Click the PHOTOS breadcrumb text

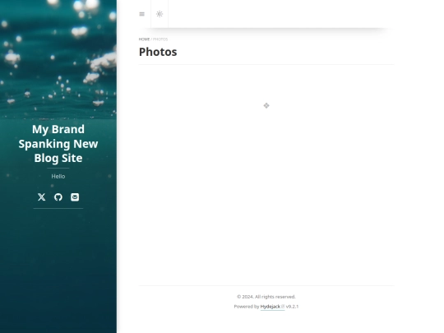coord(160,39)
